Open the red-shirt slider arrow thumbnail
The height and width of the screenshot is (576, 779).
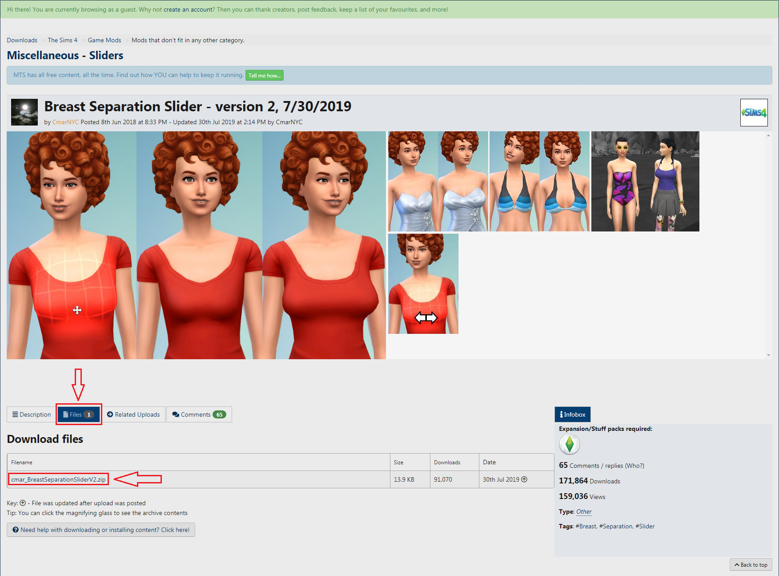[423, 284]
